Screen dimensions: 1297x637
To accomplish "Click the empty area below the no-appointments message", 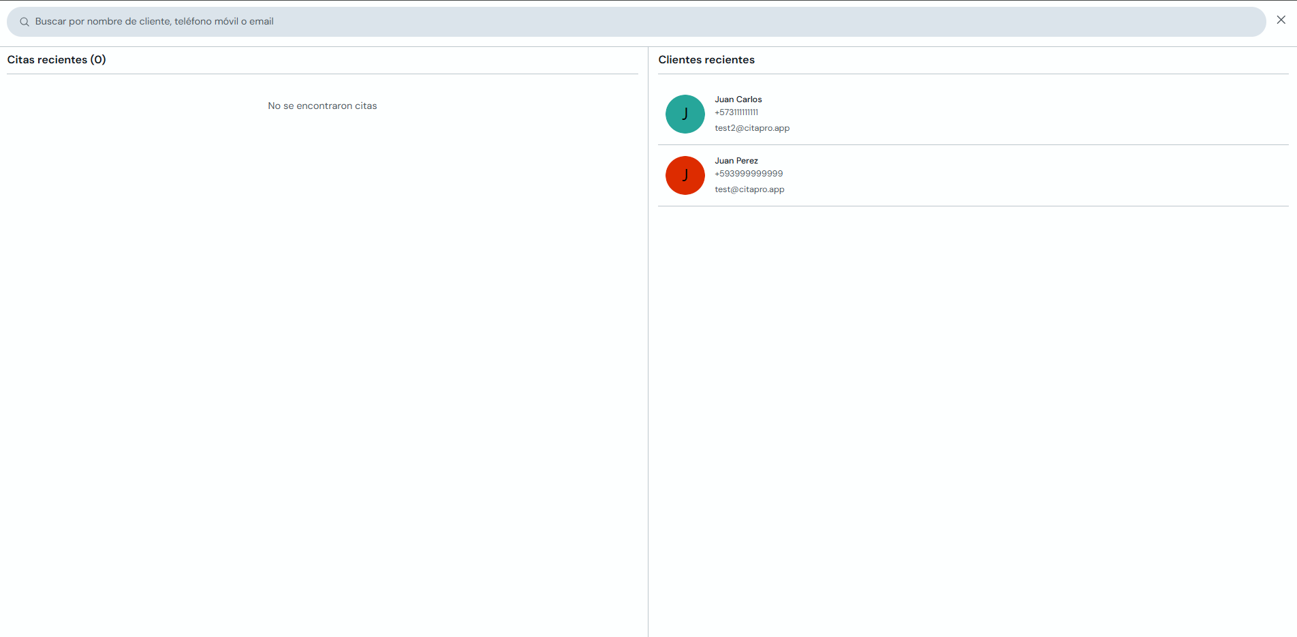I will point(322,375).
